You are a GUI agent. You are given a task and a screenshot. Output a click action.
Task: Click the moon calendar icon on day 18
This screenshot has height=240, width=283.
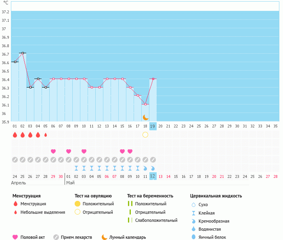(145, 117)
